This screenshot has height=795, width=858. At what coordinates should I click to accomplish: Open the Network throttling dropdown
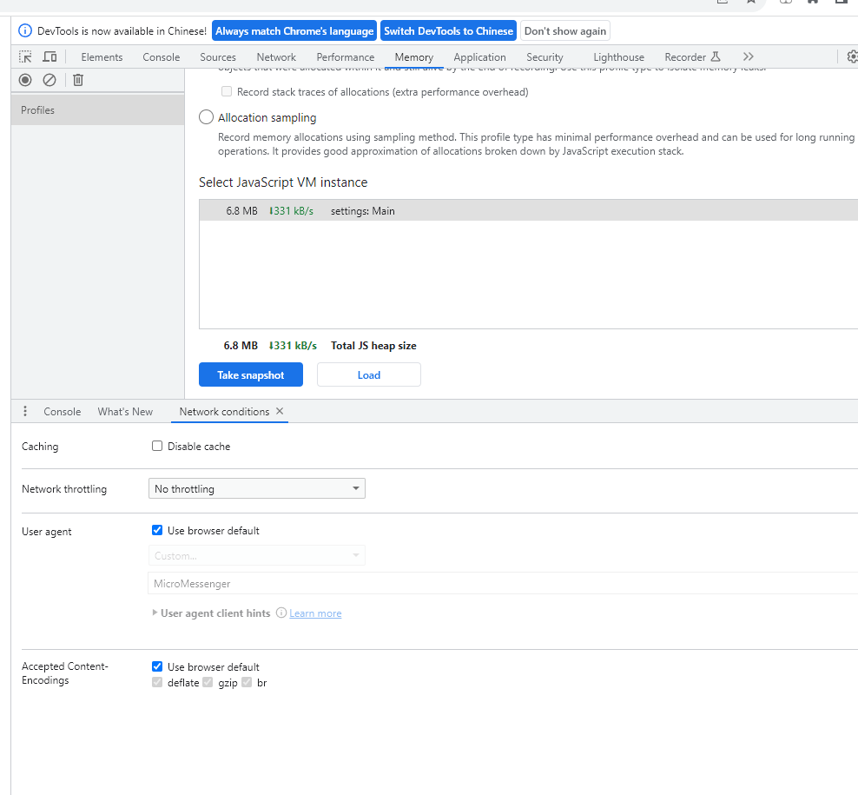(x=257, y=488)
